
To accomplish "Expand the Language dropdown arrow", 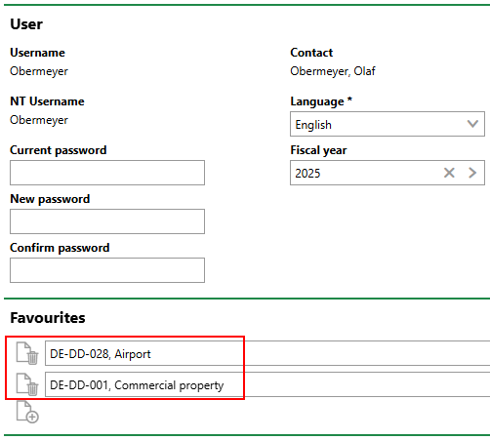I will pyautogui.click(x=472, y=124).
